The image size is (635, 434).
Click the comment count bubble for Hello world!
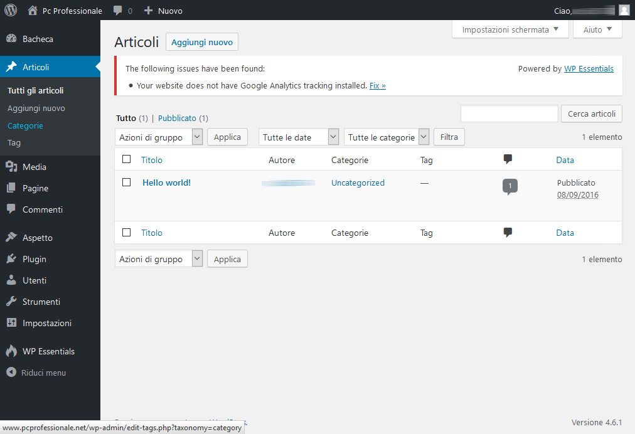pyautogui.click(x=510, y=186)
